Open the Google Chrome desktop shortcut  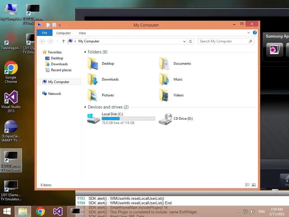pos(11,72)
